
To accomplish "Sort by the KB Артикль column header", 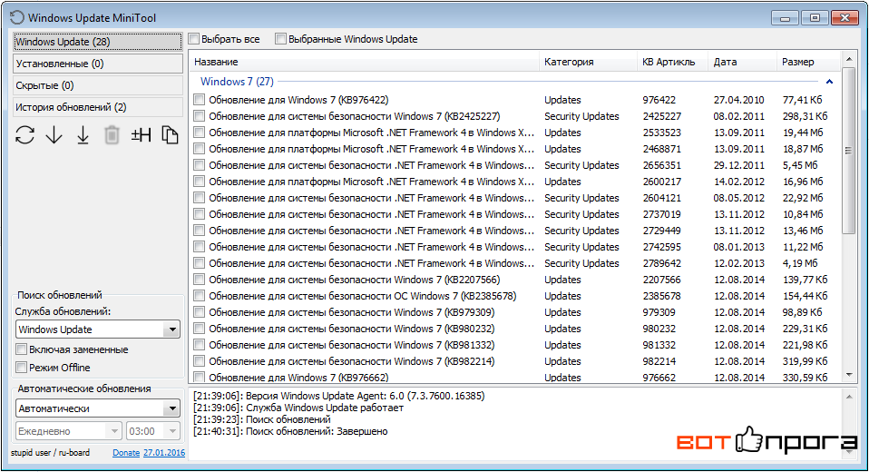I will (672, 62).
